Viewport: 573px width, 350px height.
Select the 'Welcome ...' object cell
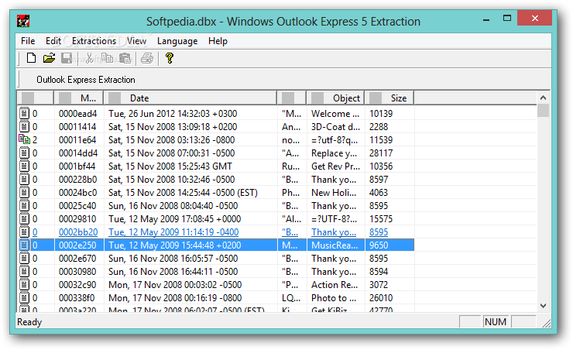coord(335,114)
